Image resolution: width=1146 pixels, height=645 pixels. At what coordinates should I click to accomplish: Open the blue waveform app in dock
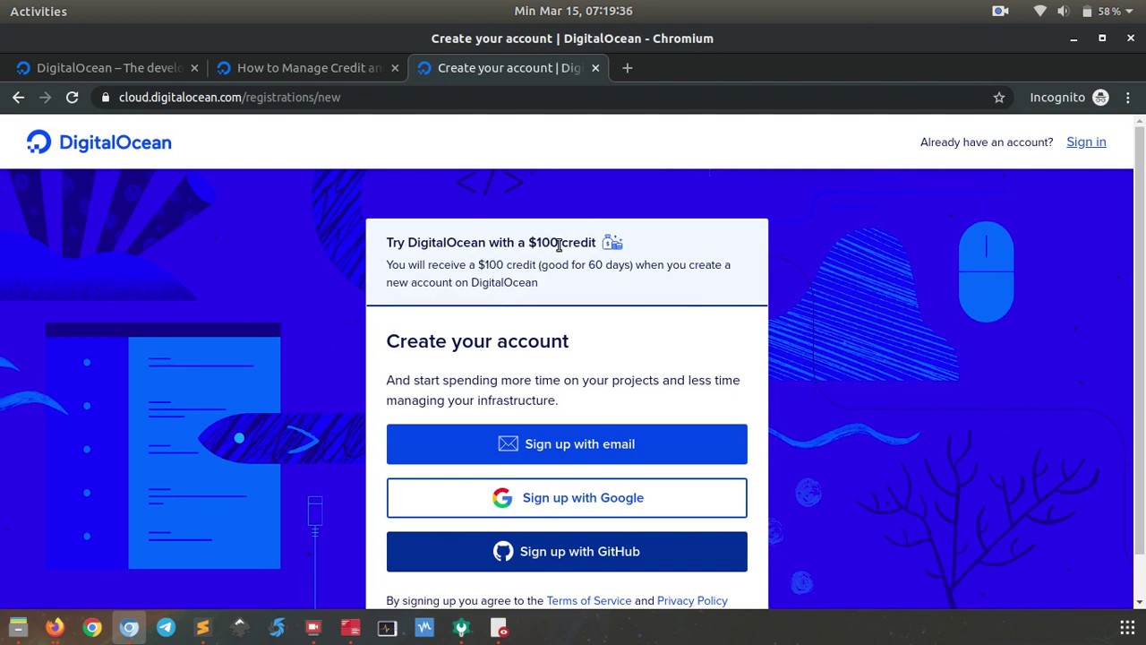[424, 628]
